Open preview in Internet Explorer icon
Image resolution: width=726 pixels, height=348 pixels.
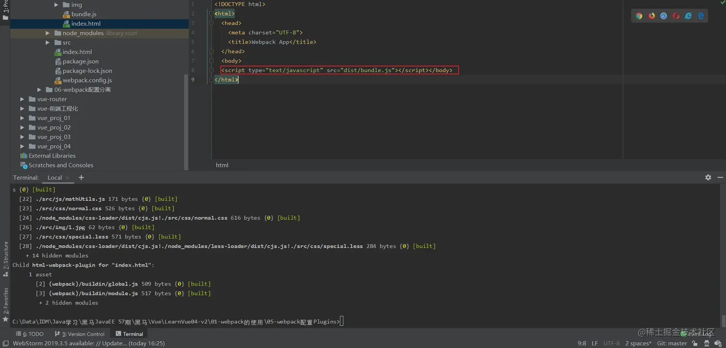click(688, 16)
